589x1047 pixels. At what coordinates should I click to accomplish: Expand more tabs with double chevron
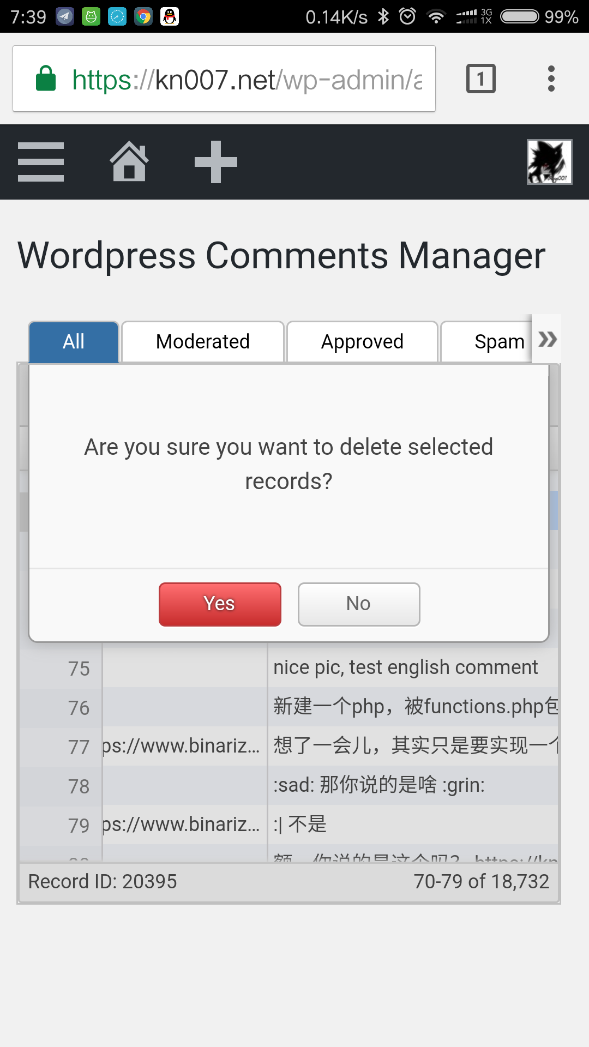tap(547, 339)
